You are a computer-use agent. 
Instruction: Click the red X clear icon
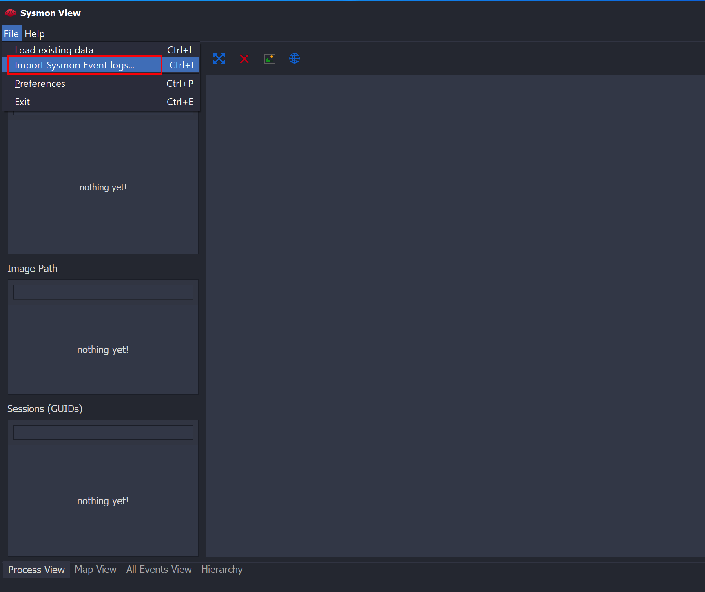pyautogui.click(x=244, y=59)
